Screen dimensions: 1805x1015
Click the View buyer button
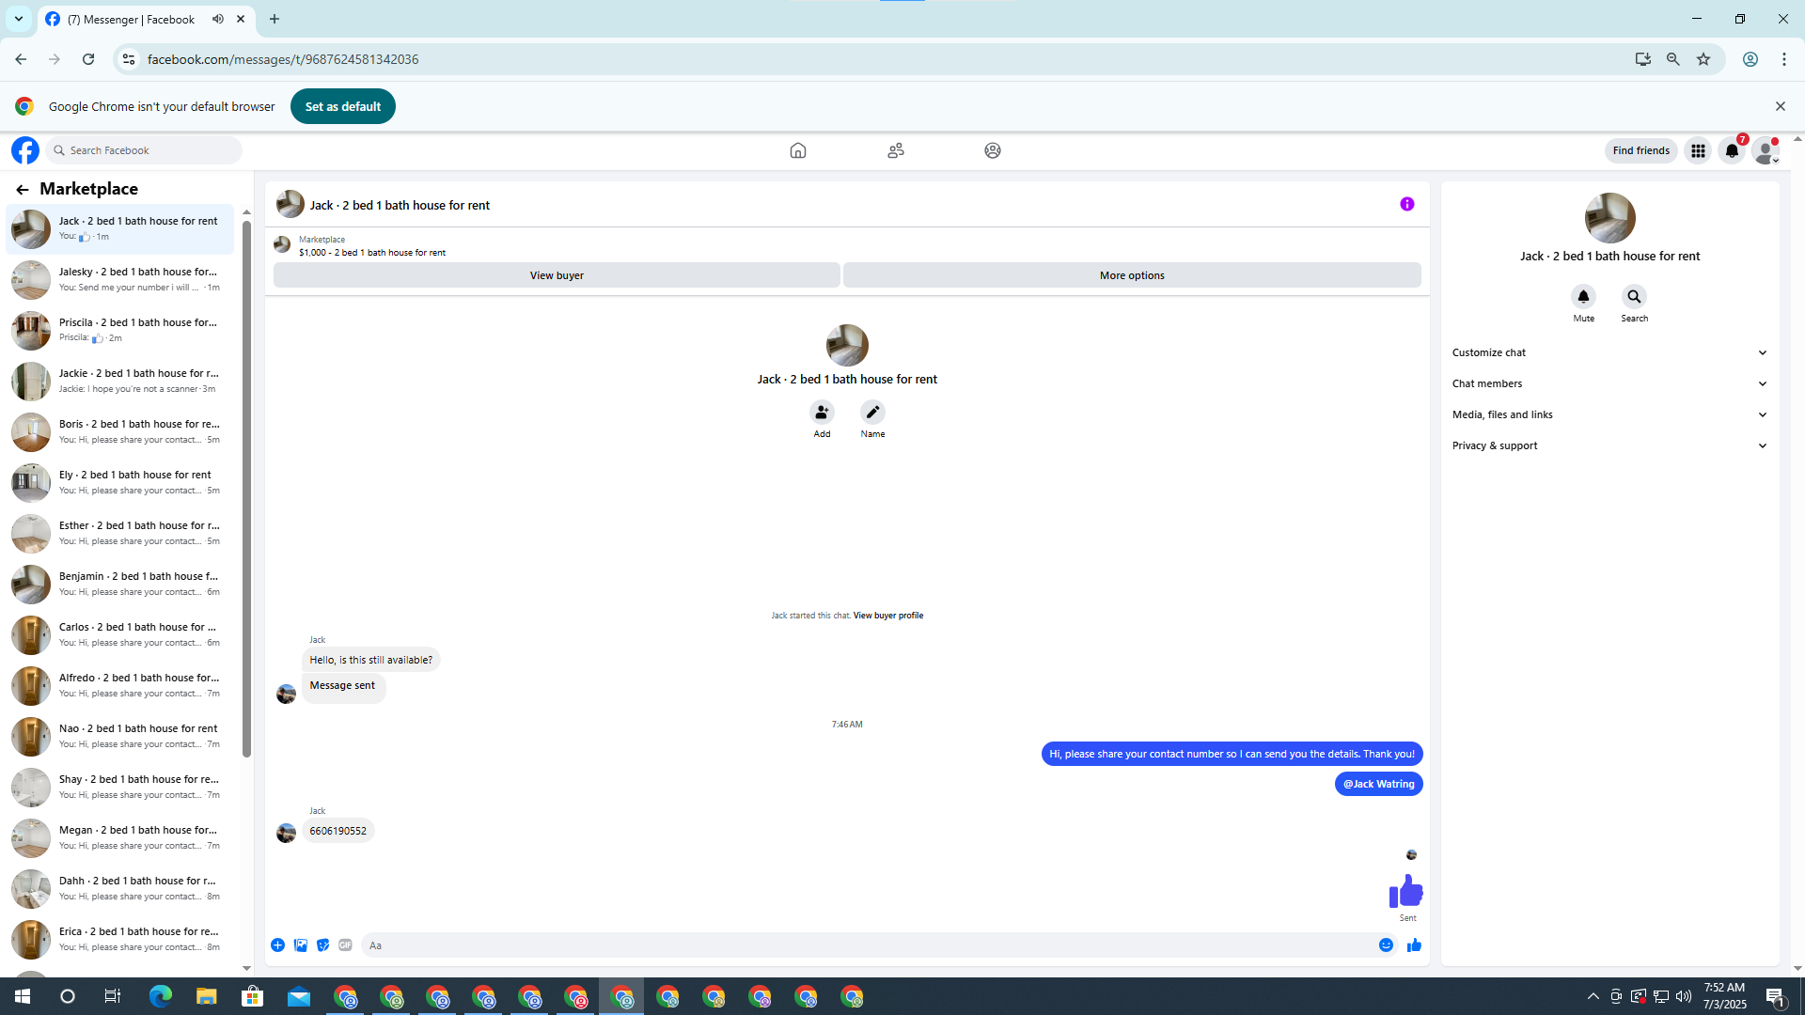[557, 275]
